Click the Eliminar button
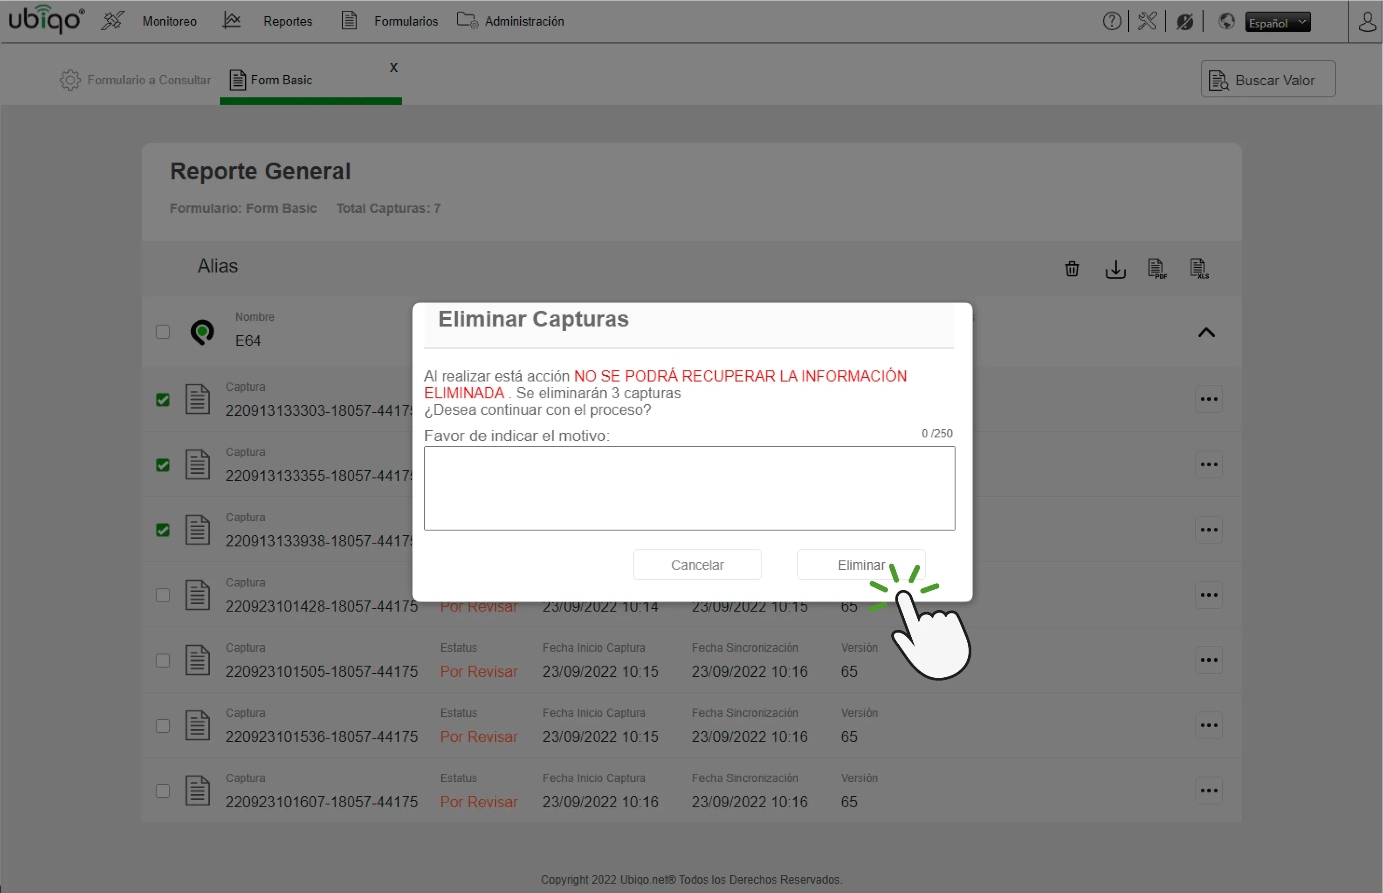This screenshot has width=1383, height=893. point(861,565)
